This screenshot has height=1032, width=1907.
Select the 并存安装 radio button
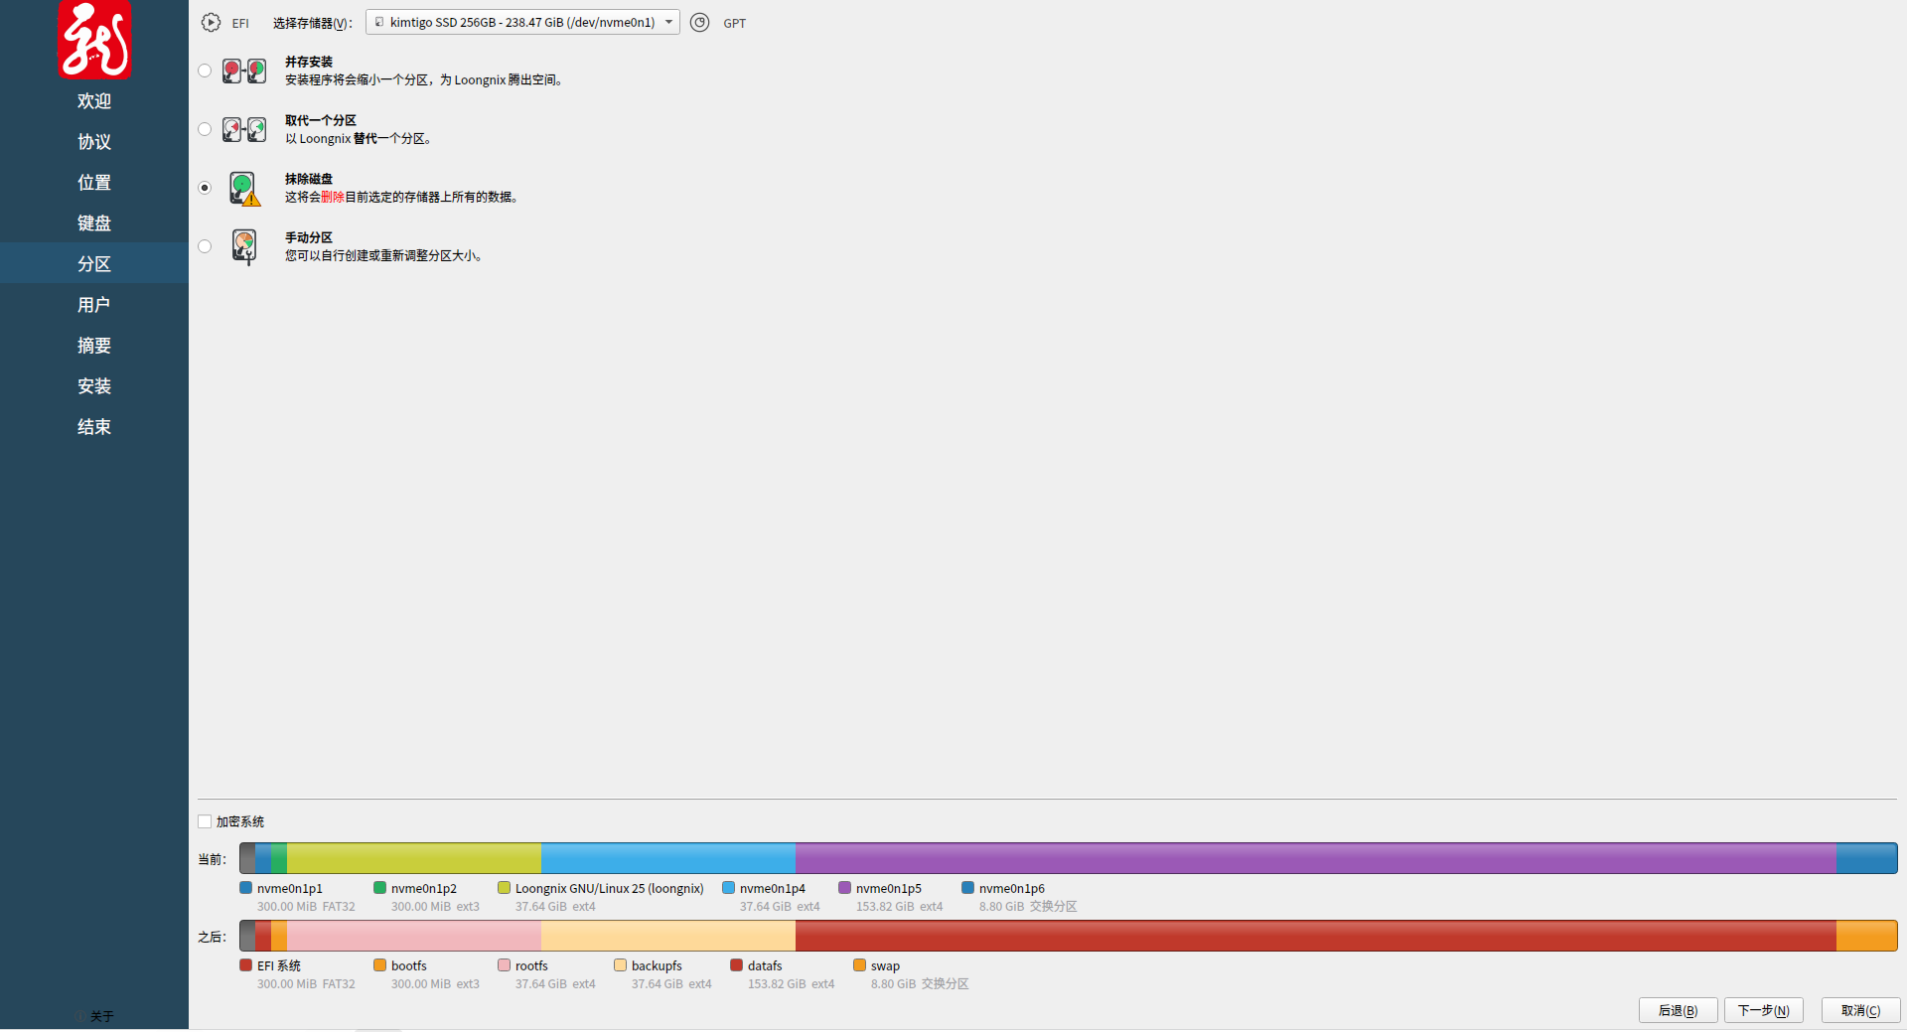205,71
